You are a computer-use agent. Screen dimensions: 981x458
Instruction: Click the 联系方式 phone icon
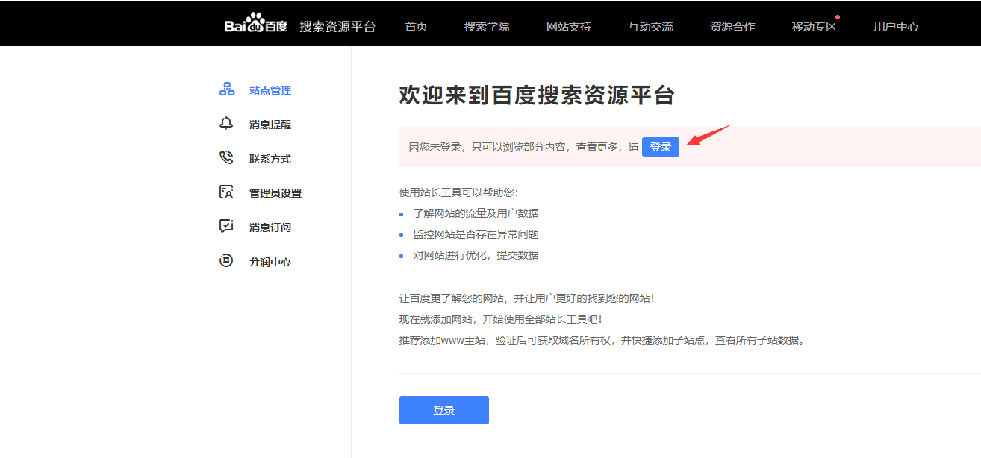coord(226,158)
